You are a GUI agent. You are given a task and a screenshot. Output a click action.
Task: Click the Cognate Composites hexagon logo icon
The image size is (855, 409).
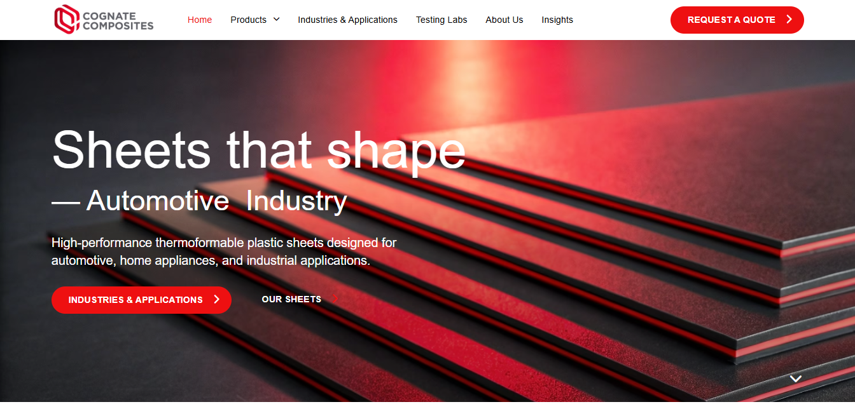point(66,19)
